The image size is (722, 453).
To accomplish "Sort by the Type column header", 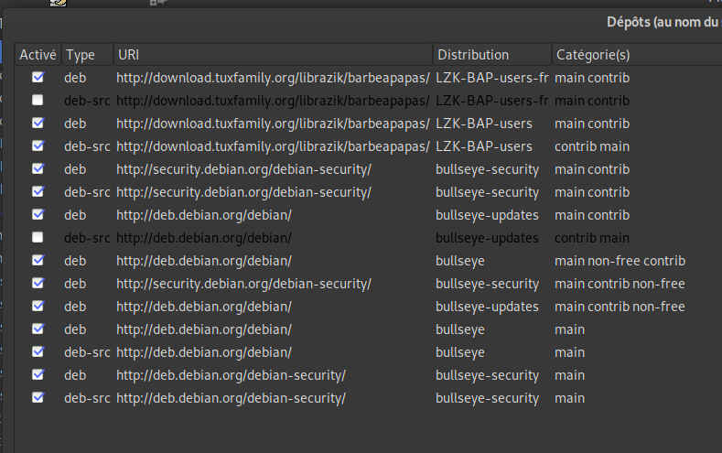I will coord(81,55).
